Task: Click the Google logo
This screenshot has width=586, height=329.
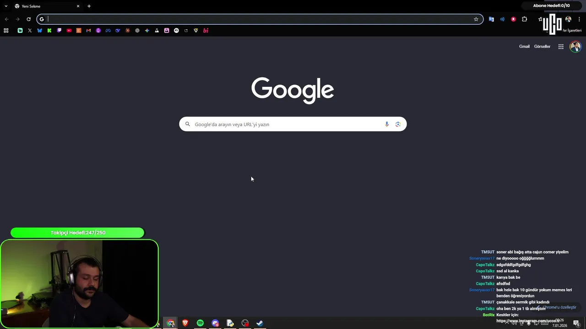Action: click(x=293, y=90)
